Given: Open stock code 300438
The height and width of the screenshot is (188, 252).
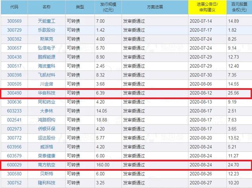Looking at the screenshot, I should click(14, 57).
